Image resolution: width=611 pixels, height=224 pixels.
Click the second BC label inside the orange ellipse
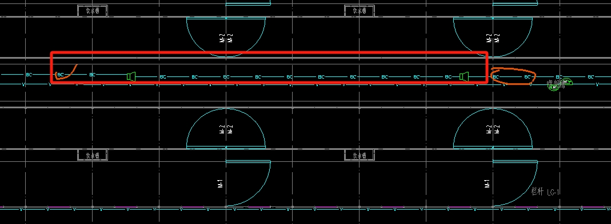(527, 77)
